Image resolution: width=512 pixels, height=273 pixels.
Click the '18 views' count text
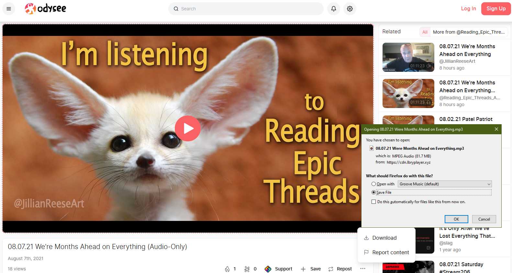17,269
